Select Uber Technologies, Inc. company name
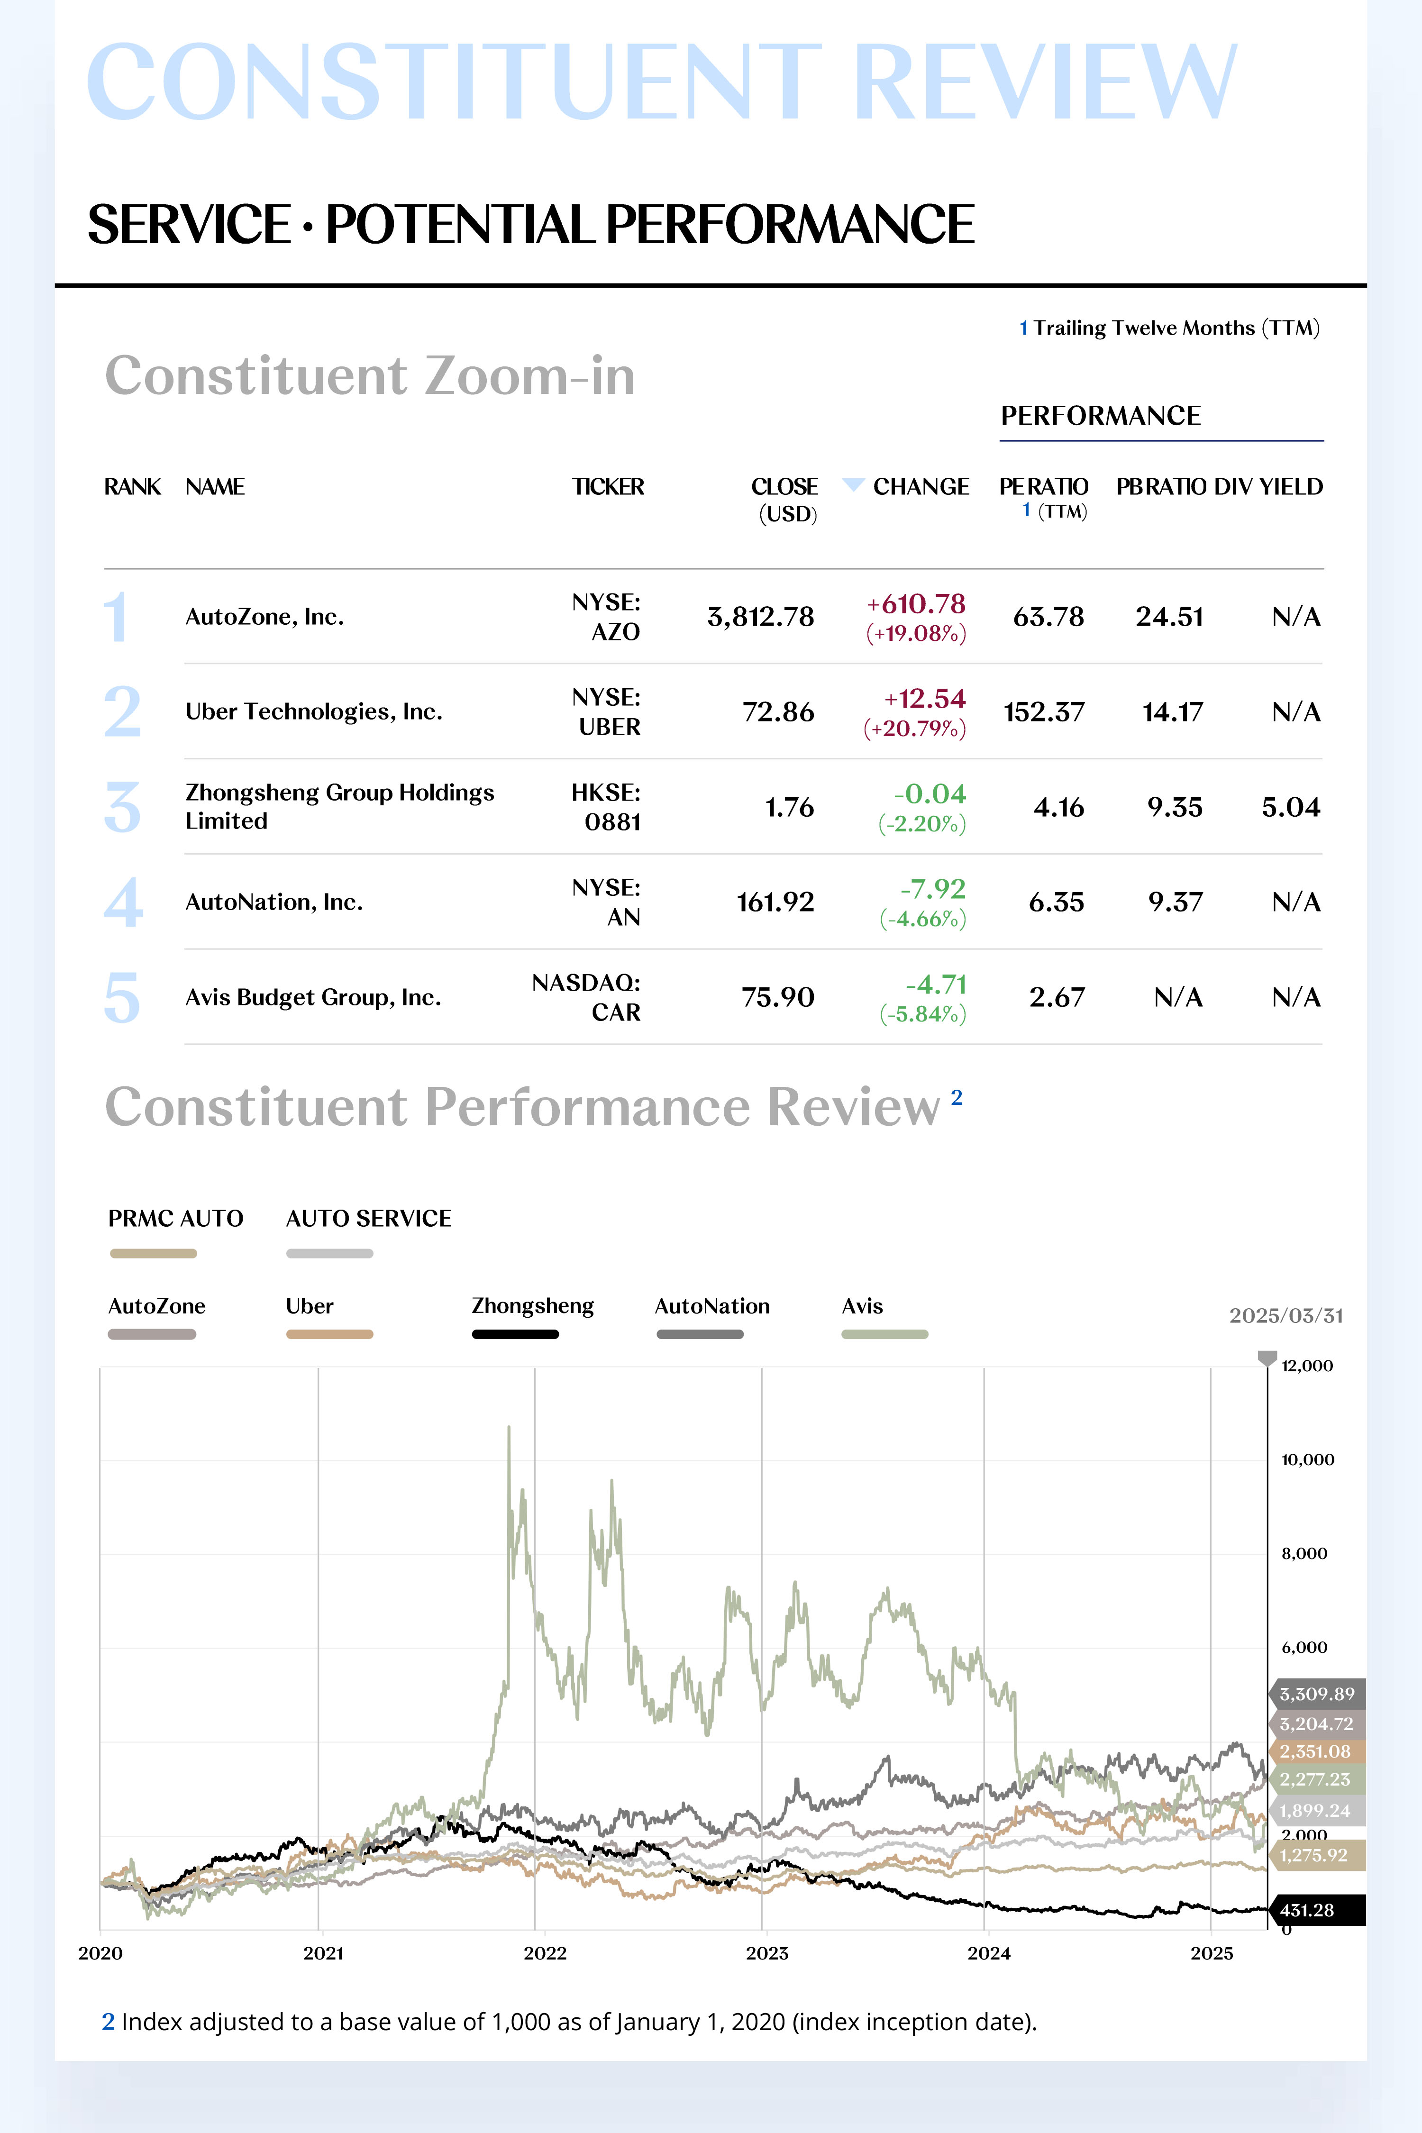The image size is (1422, 2133). 314,712
